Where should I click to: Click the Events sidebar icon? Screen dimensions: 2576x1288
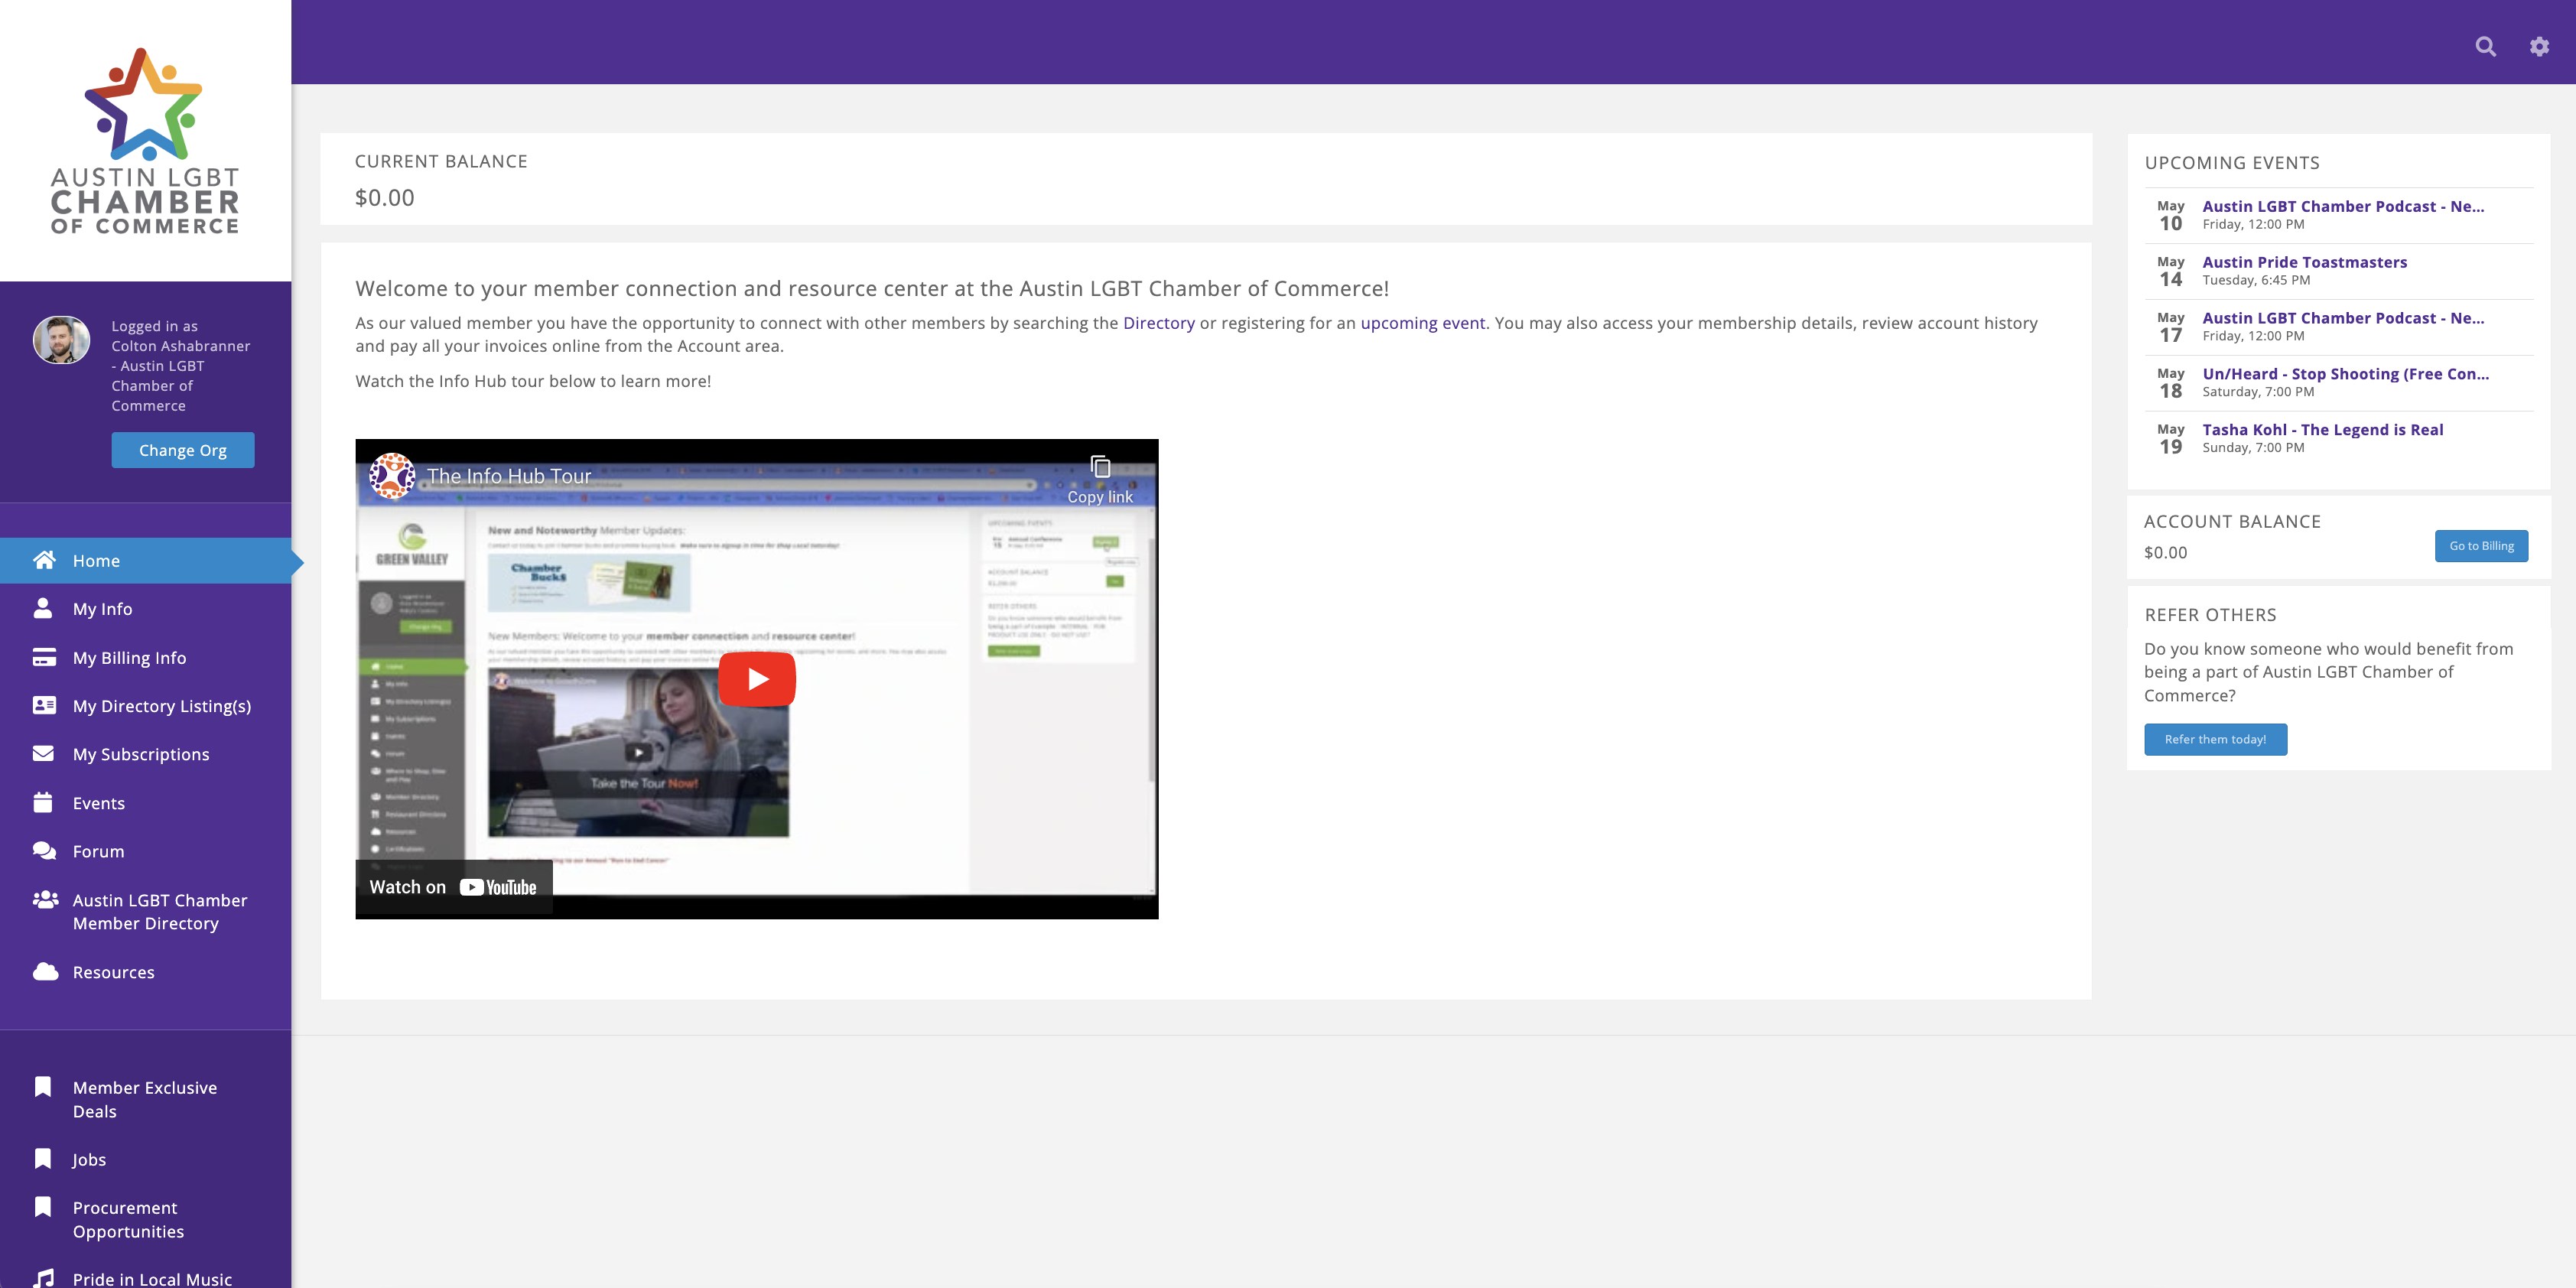click(x=43, y=802)
